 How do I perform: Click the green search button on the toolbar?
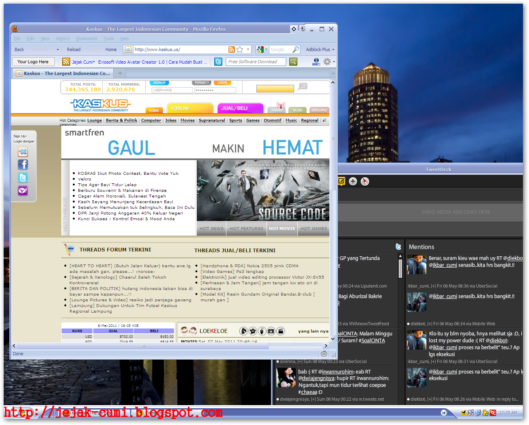tap(293, 62)
